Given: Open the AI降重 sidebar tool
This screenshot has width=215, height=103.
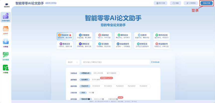Looking at the screenshot, I should click(x=6, y=43).
